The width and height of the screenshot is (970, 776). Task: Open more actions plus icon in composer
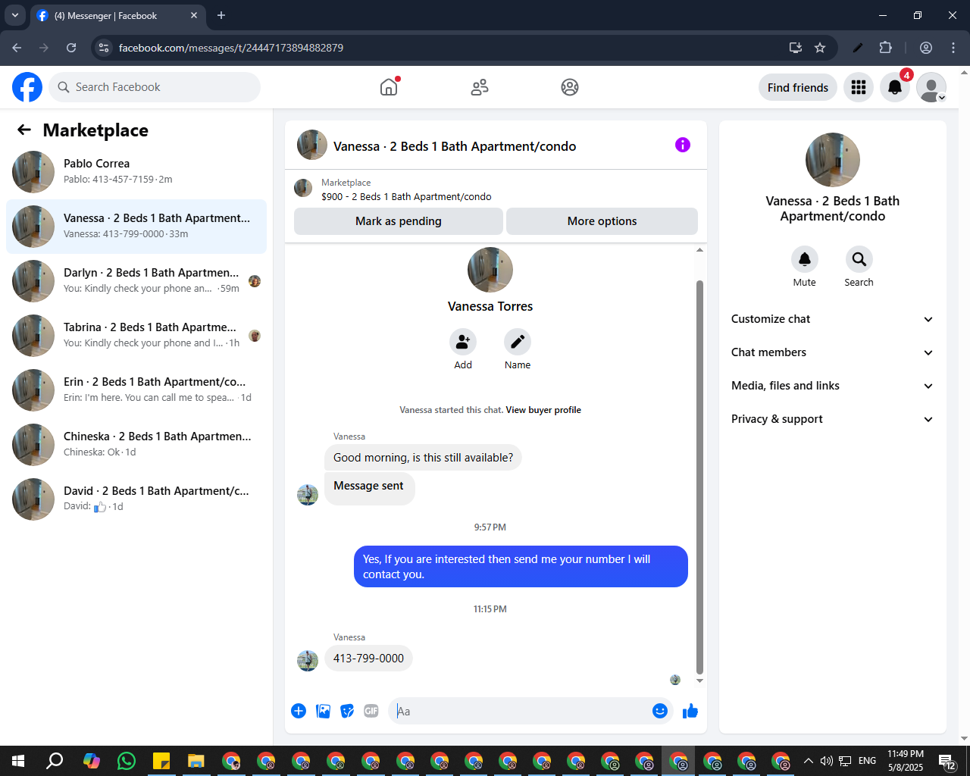299,711
